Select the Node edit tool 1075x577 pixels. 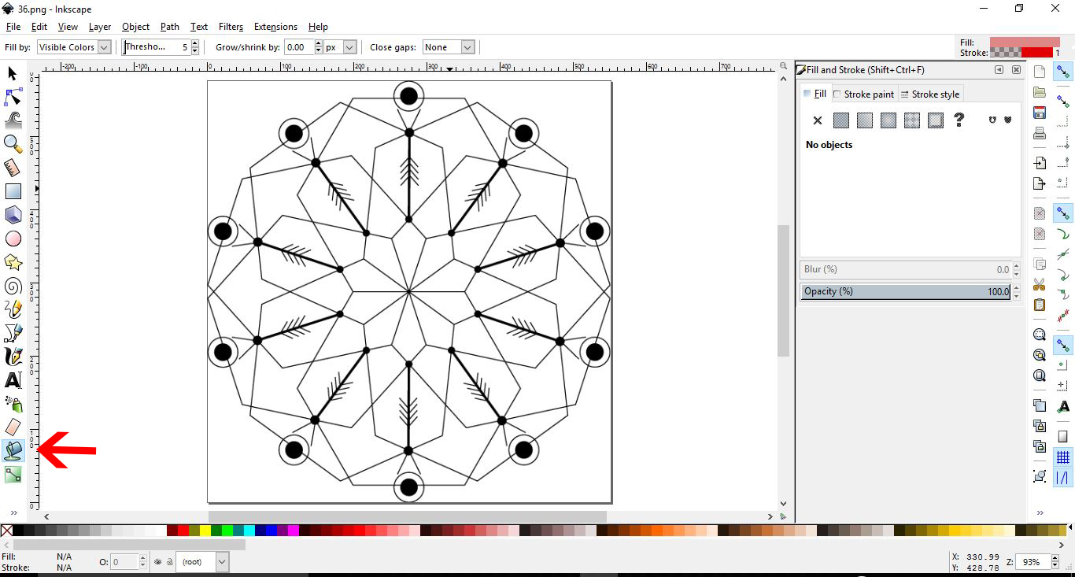click(13, 97)
